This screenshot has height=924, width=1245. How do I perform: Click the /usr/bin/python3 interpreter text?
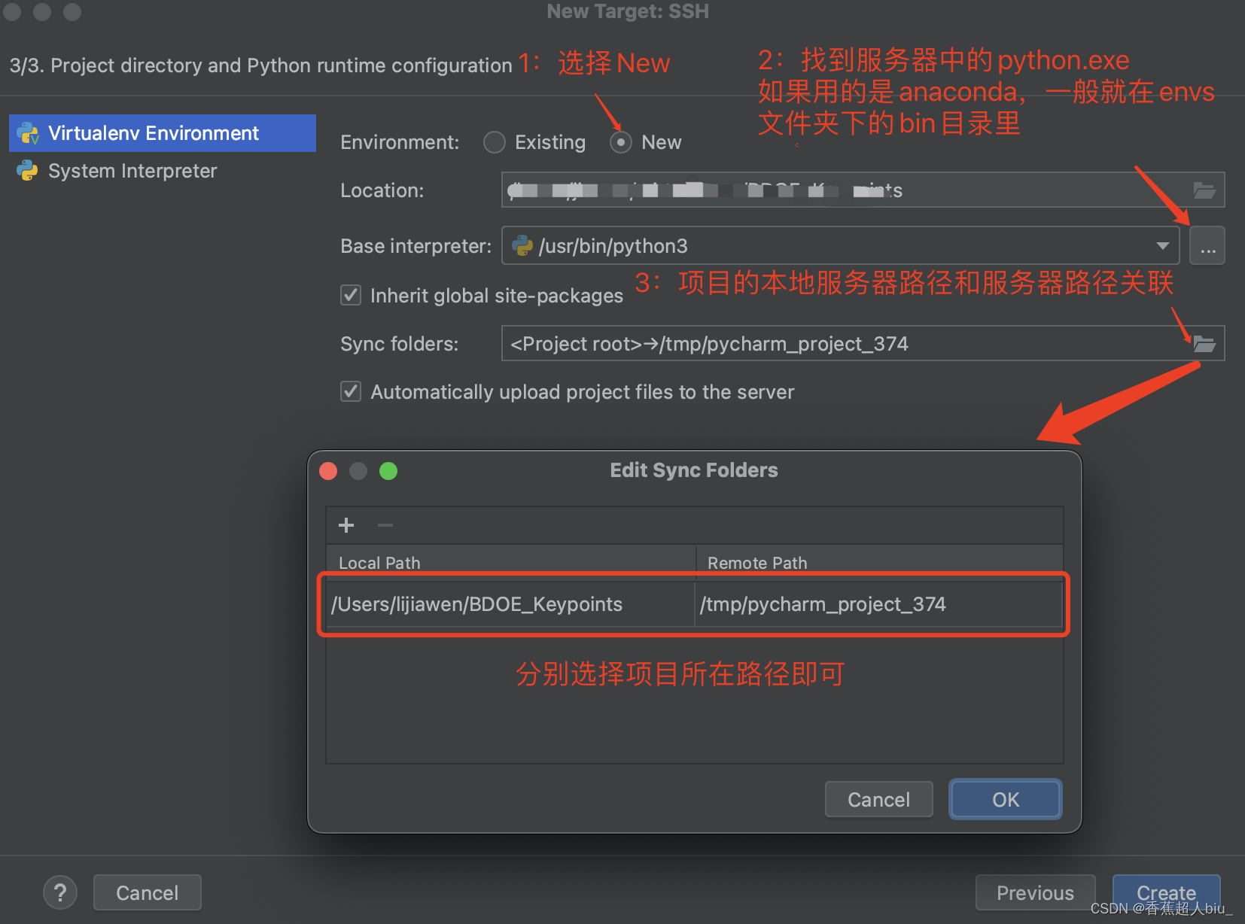coord(613,246)
